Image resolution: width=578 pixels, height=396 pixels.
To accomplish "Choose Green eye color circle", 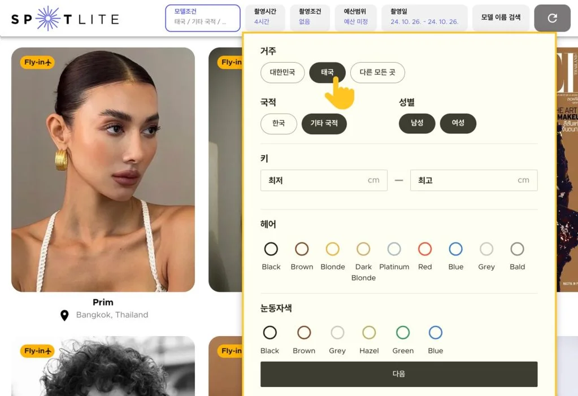I will (402, 333).
